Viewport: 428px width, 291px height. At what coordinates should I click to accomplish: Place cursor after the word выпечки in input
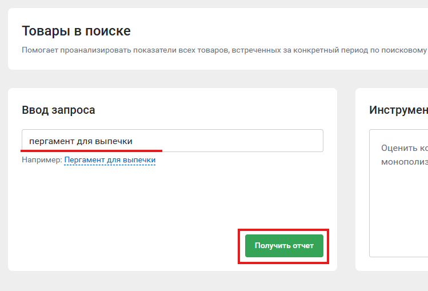[x=133, y=141]
